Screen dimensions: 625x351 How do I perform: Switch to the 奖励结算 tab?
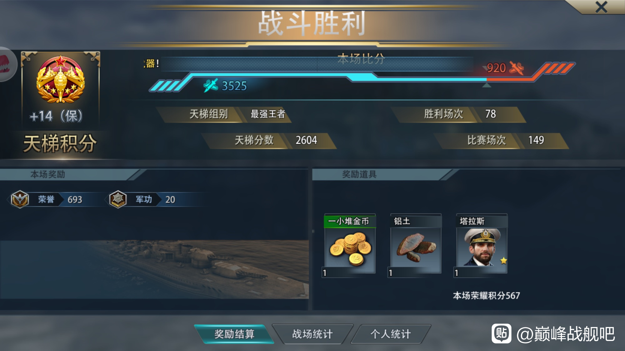[234, 334]
